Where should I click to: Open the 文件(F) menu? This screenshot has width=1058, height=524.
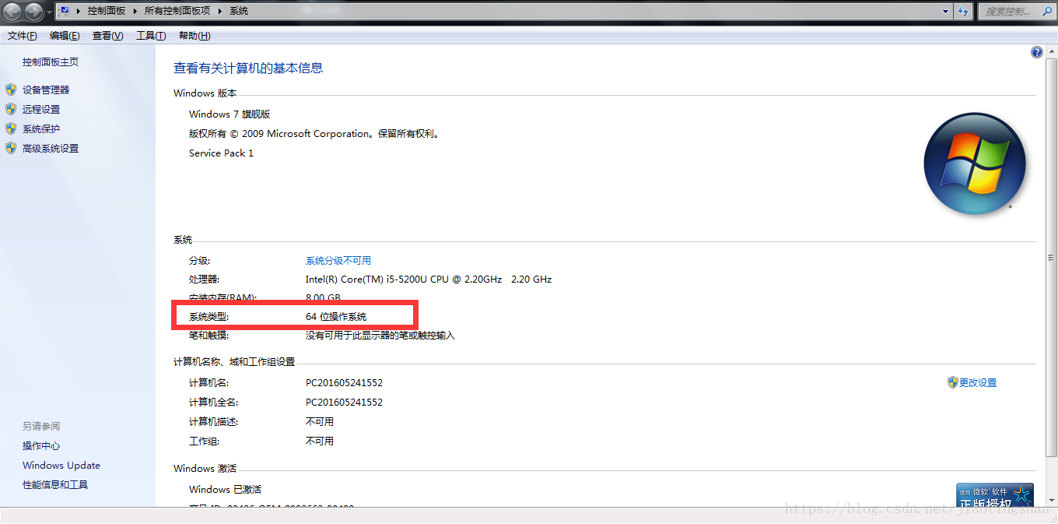click(23, 36)
